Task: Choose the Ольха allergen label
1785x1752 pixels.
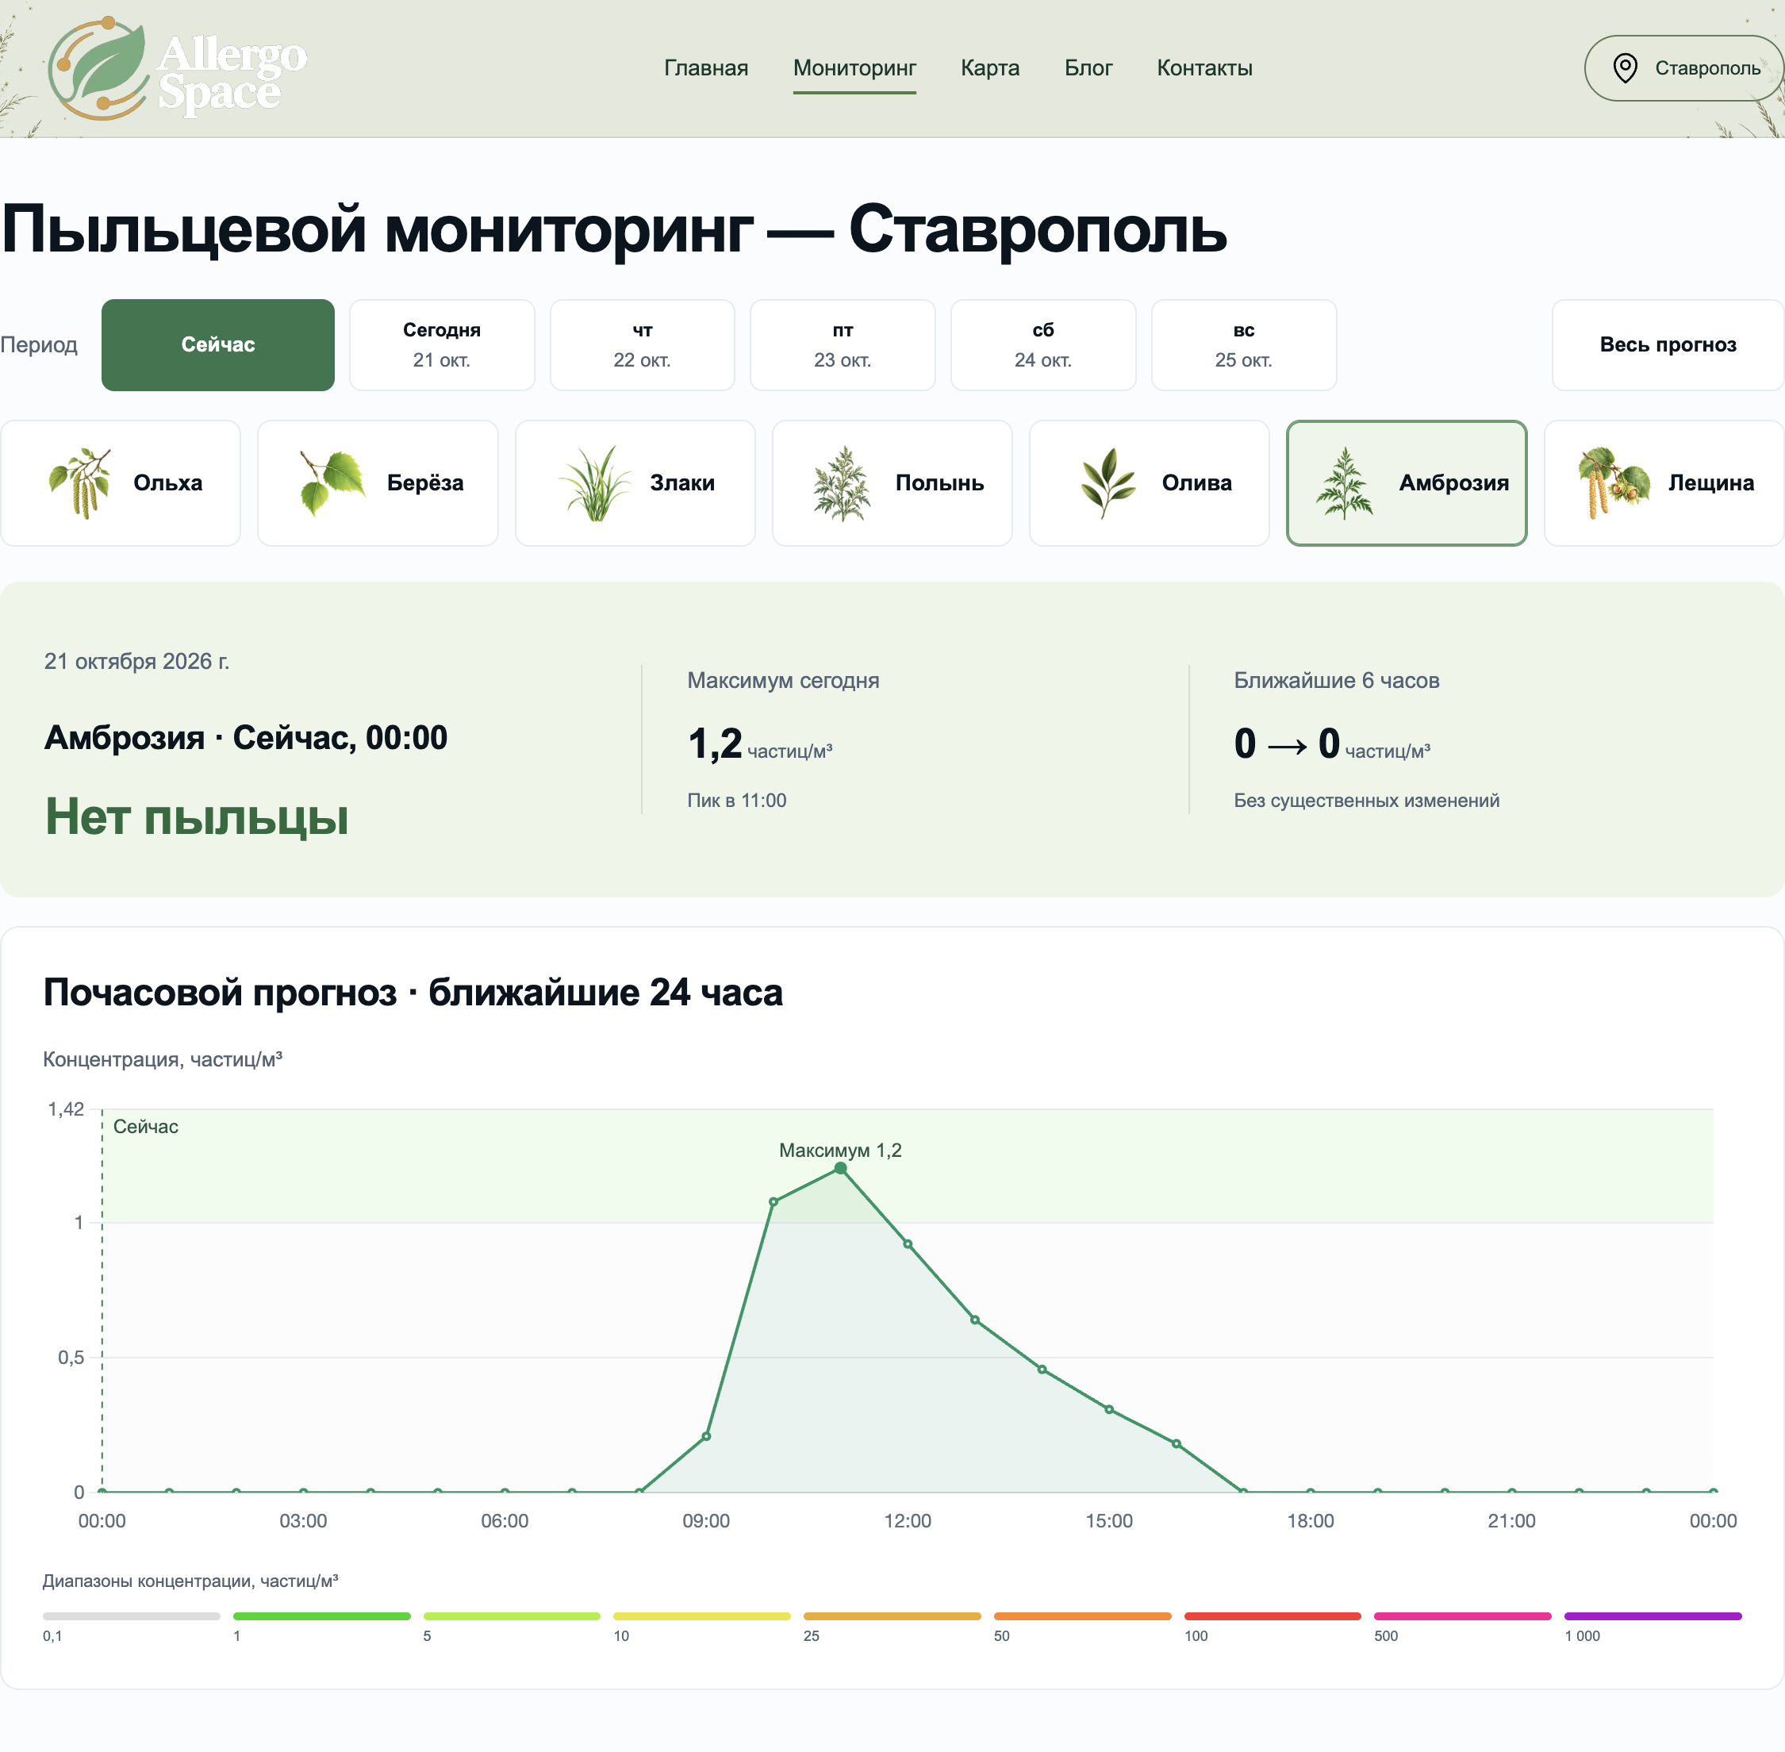Action: point(167,483)
